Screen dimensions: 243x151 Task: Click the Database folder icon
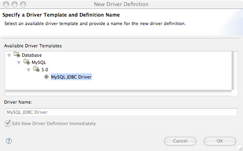[17, 55]
